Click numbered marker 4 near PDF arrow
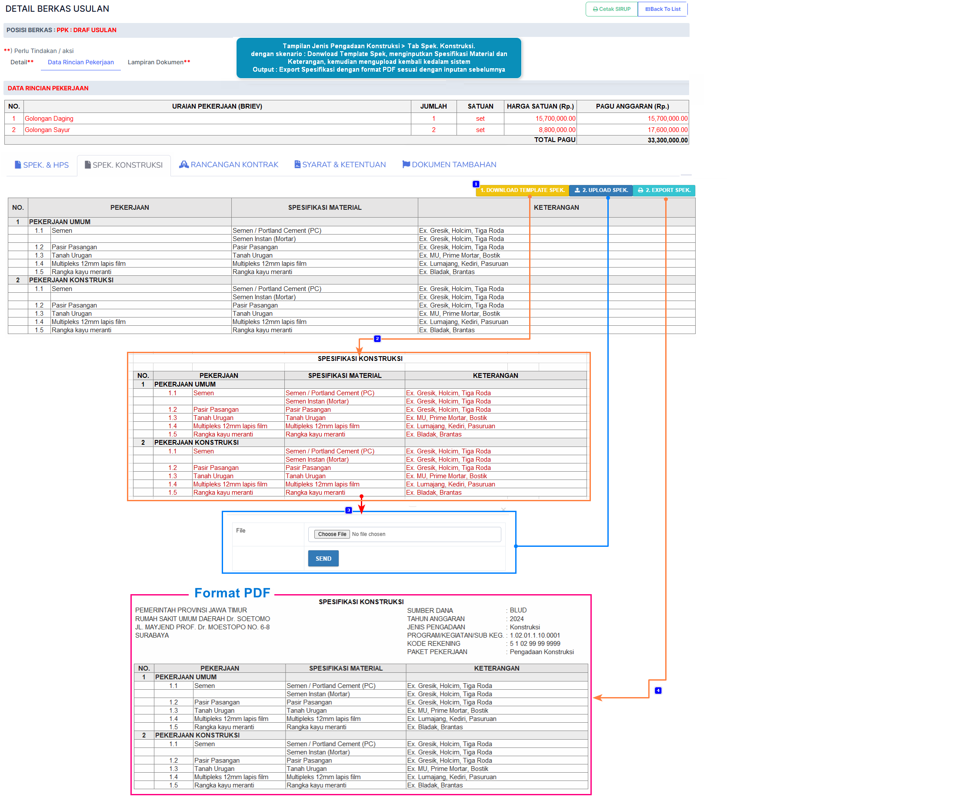Viewport: 980px width, 797px height. (x=657, y=691)
